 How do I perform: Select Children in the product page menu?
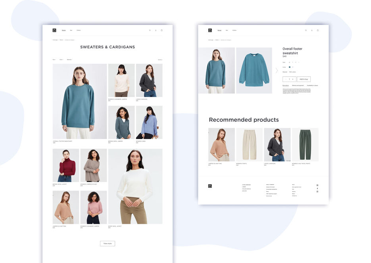(x=234, y=30)
